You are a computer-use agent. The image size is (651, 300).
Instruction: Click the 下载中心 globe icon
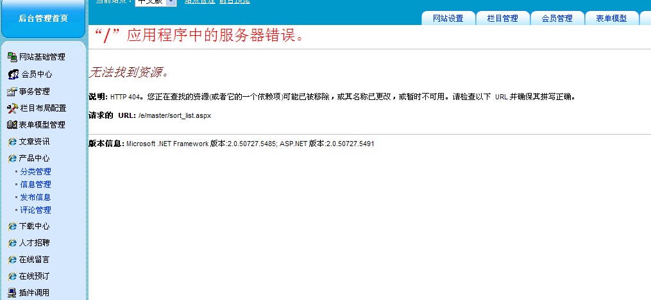[x=12, y=226]
